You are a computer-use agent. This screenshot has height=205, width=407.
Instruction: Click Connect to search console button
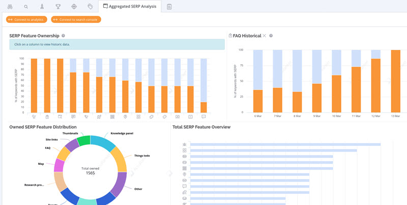pyautogui.click(x=76, y=19)
